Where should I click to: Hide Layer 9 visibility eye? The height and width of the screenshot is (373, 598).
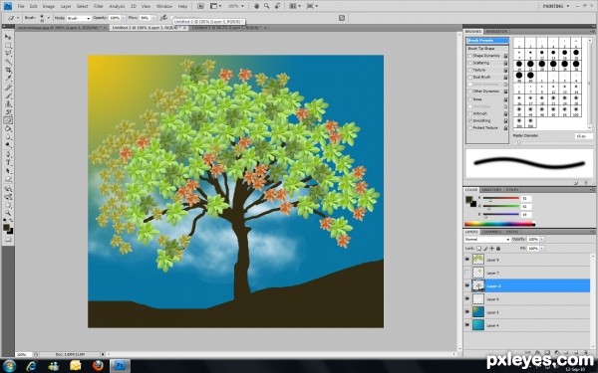pyautogui.click(x=467, y=260)
